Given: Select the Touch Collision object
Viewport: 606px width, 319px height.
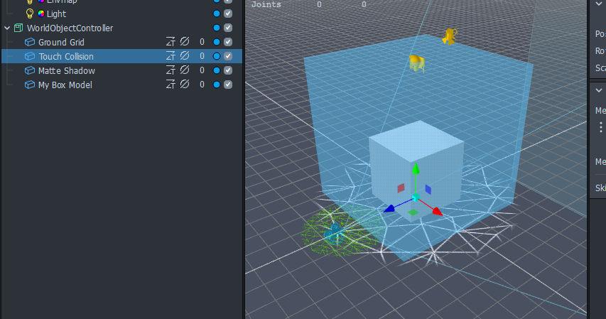Looking at the screenshot, I should 66,56.
